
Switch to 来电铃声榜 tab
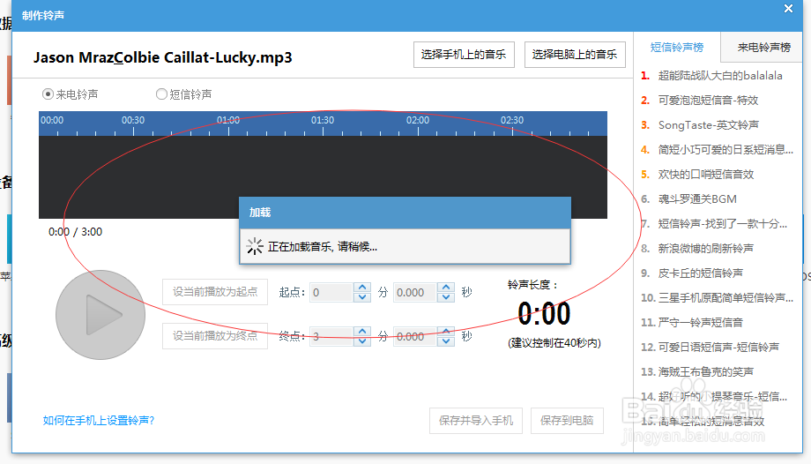[763, 48]
